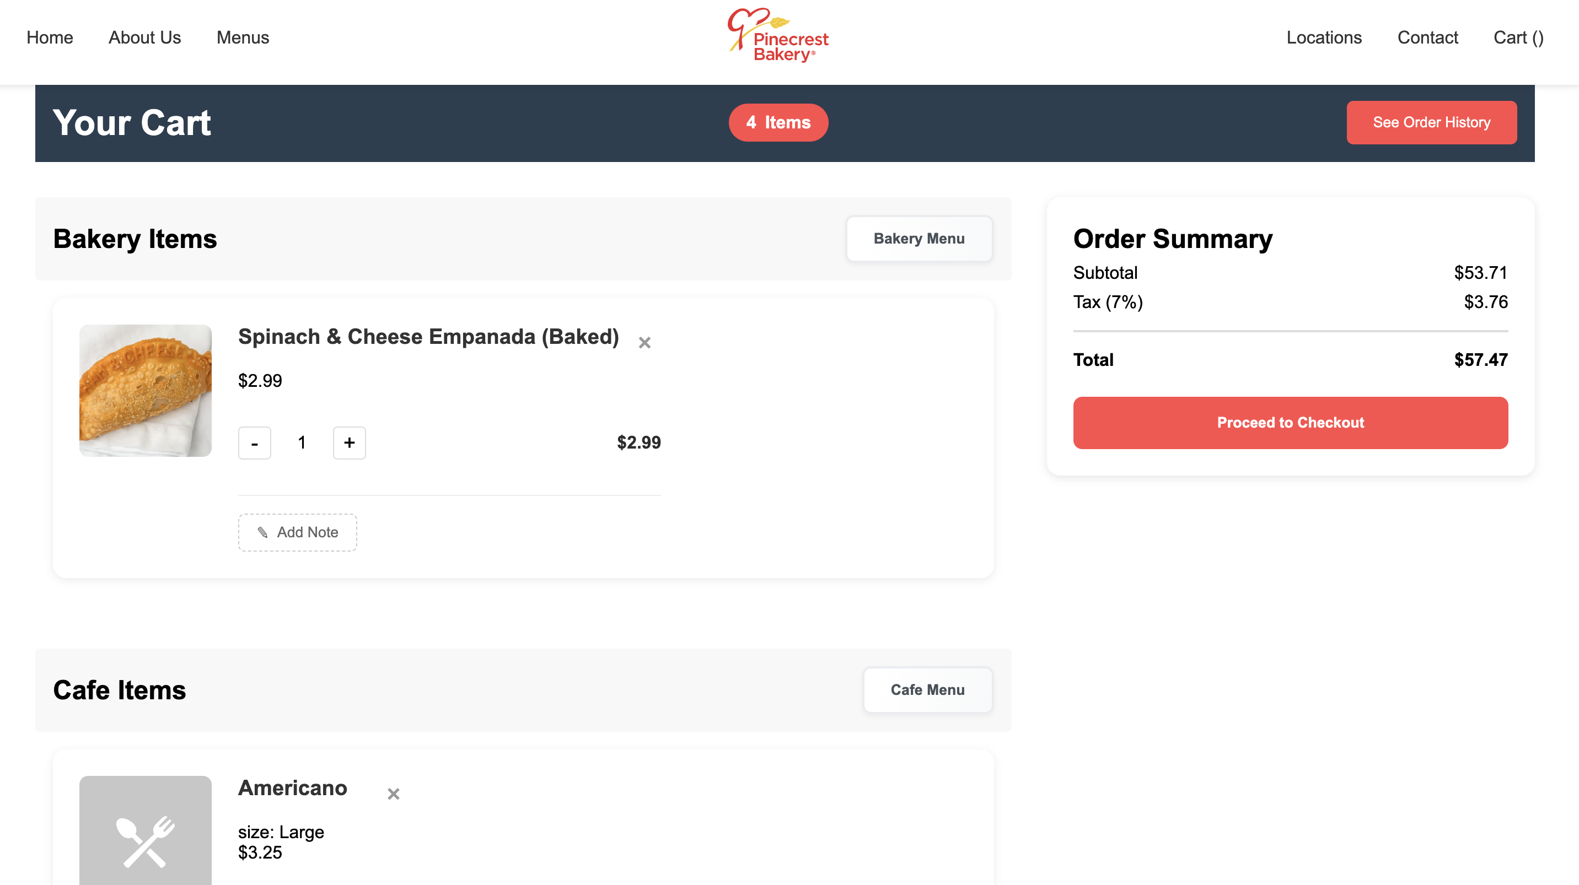
Task: Increase empanada quantity with plus button
Action: [349, 442]
